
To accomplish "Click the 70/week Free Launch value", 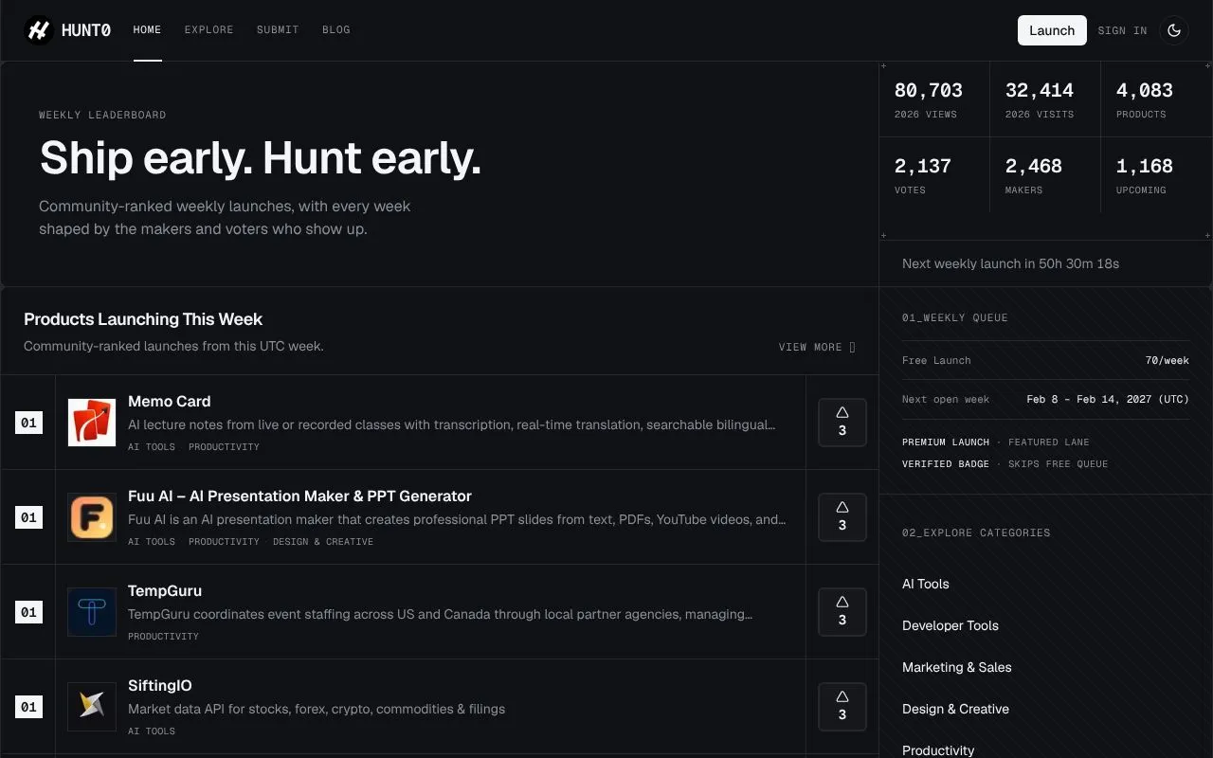I will tap(1168, 360).
